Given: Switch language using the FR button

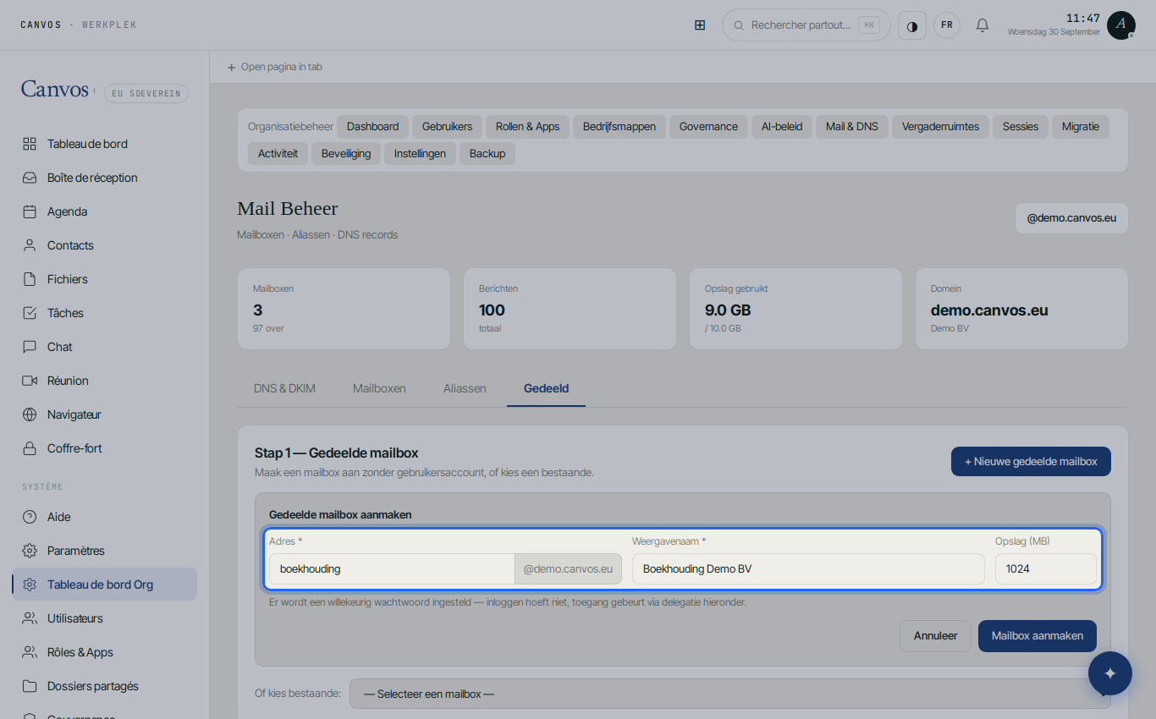Looking at the screenshot, I should click(x=947, y=25).
